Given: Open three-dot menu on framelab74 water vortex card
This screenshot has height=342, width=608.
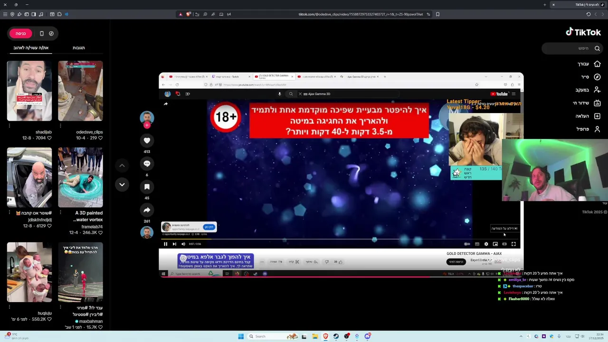Looking at the screenshot, I should [x=60, y=212].
